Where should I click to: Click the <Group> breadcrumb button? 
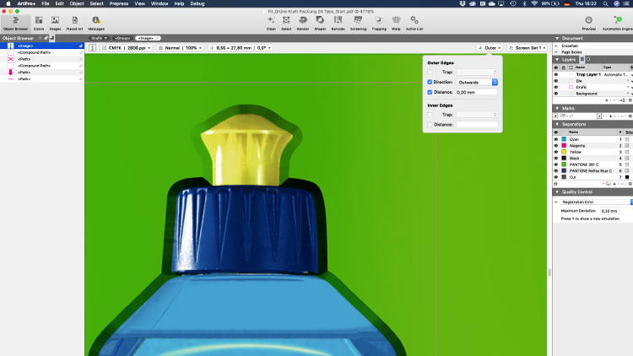122,38
